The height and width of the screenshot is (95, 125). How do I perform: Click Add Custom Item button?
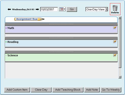[17, 90]
